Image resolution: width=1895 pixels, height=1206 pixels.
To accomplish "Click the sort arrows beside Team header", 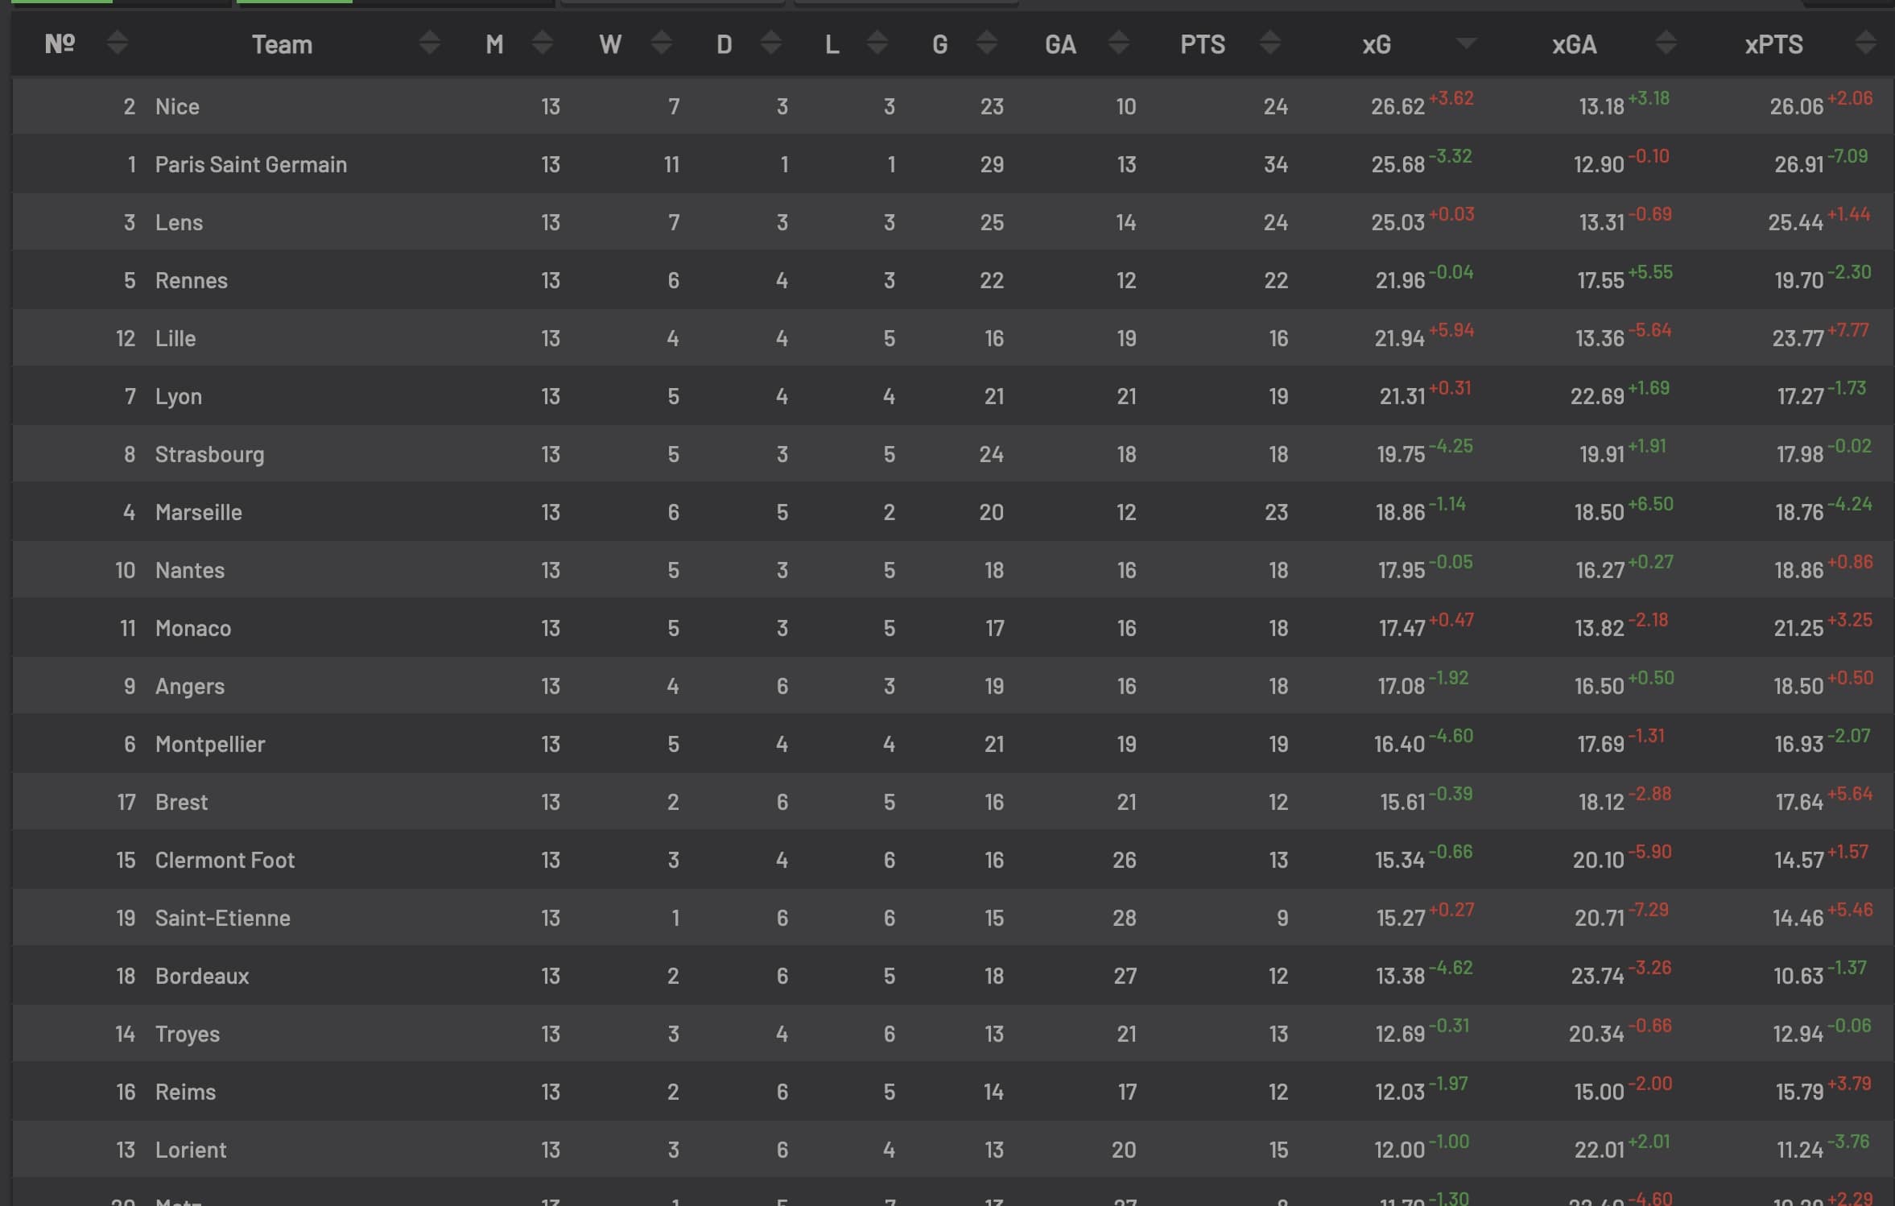I will pos(430,43).
